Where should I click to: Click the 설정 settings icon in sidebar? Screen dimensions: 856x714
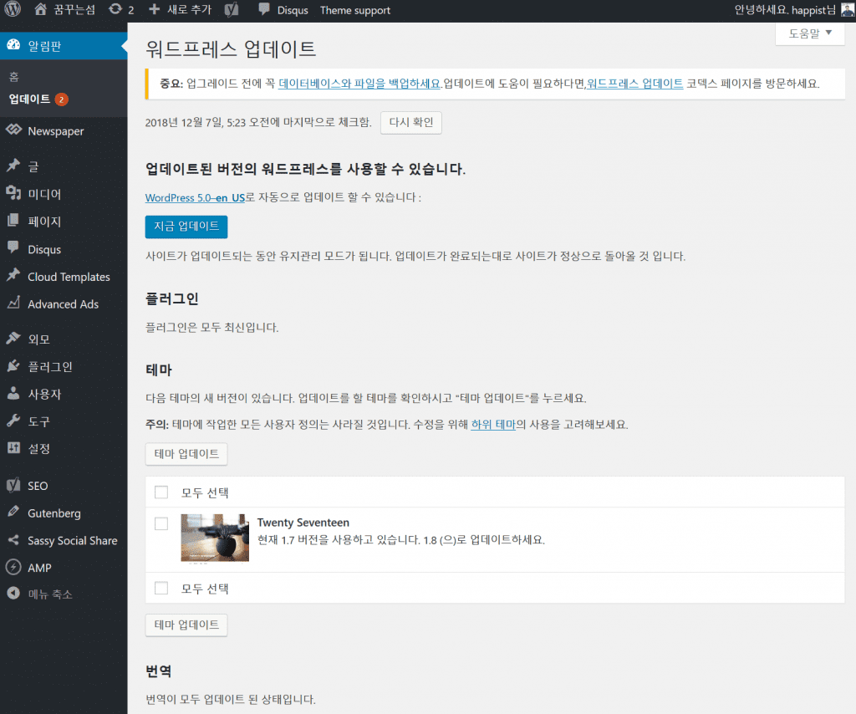[x=13, y=448]
